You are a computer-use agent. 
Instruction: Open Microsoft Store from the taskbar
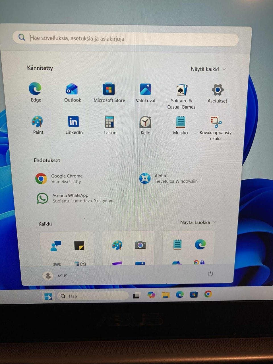coord(194,294)
